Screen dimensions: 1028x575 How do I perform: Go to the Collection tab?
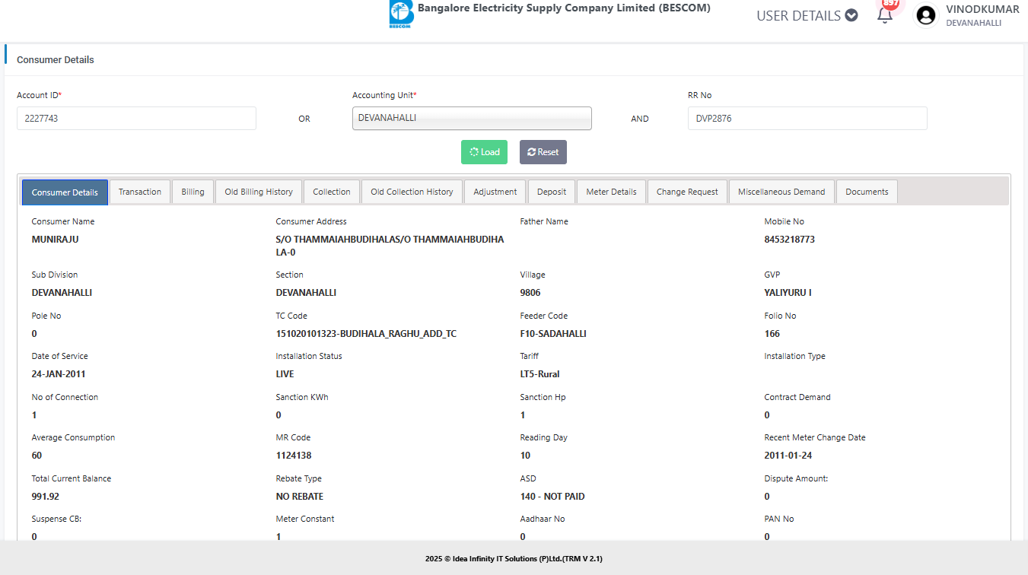(x=332, y=192)
